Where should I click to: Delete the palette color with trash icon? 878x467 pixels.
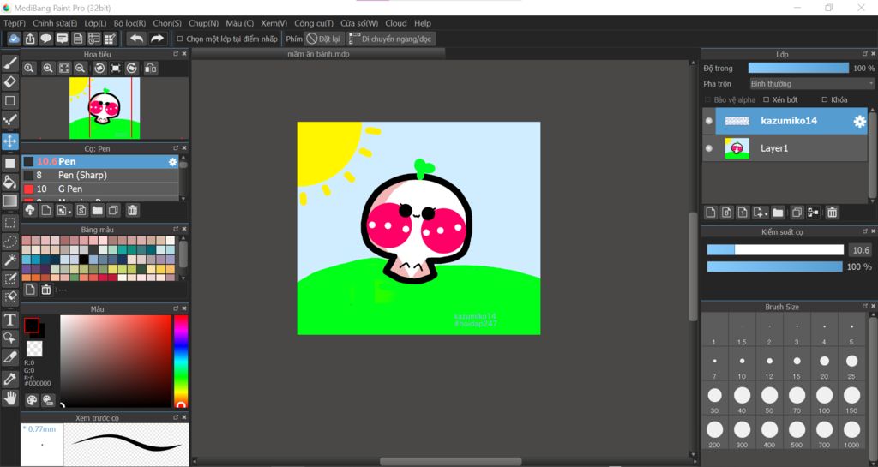pos(46,290)
